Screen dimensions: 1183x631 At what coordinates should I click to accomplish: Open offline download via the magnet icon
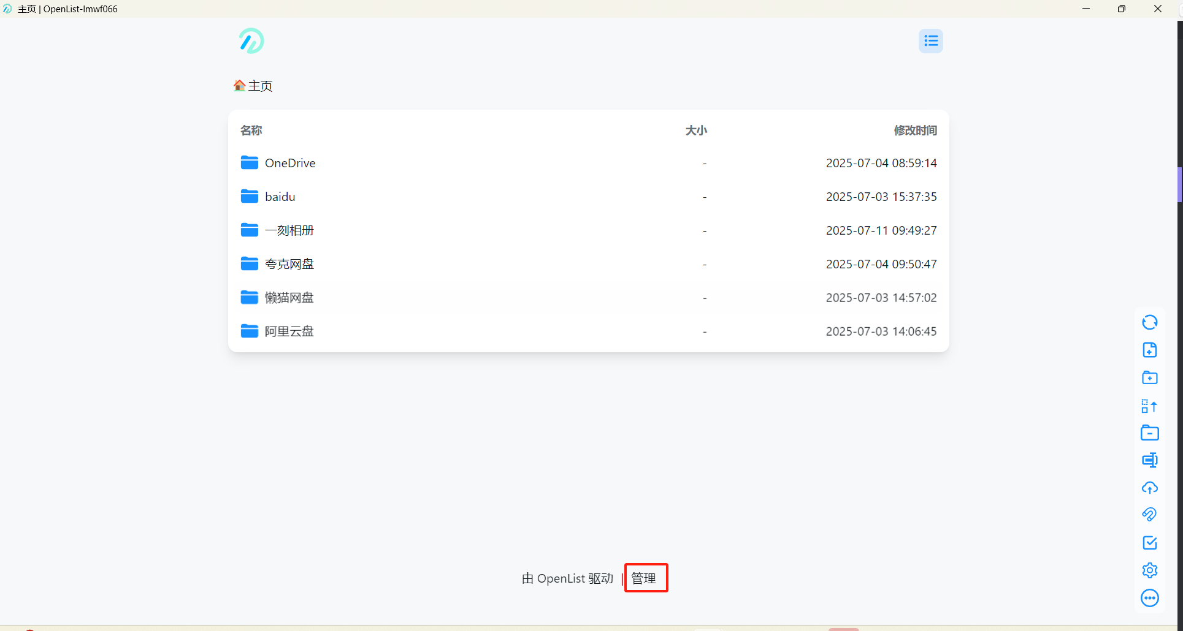point(1150,515)
